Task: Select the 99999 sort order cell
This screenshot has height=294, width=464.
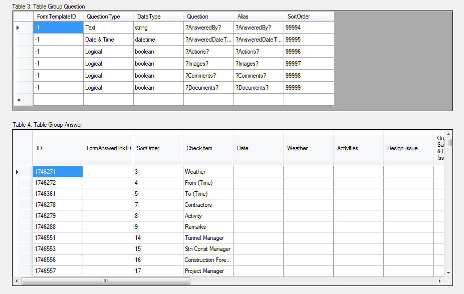Action: coord(309,88)
